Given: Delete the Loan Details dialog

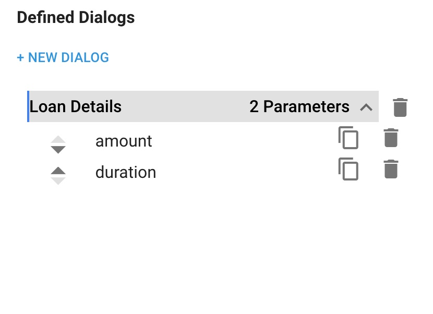Looking at the screenshot, I should tap(400, 107).
